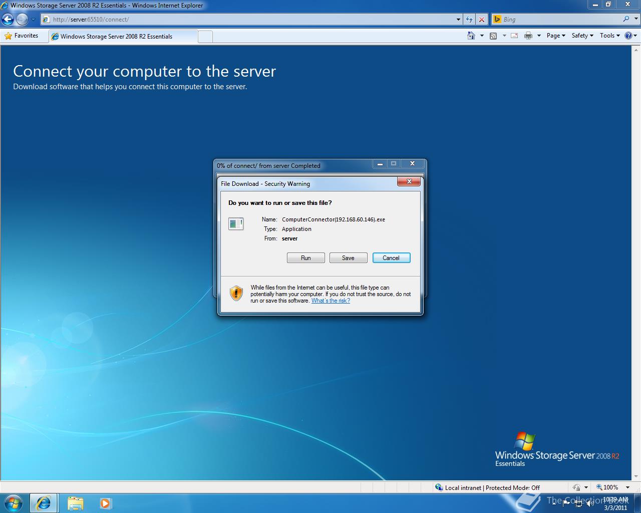Screen dimensions: 641x513
Task: Click the Internet Explorer icon in the title bar
Action: point(5,6)
